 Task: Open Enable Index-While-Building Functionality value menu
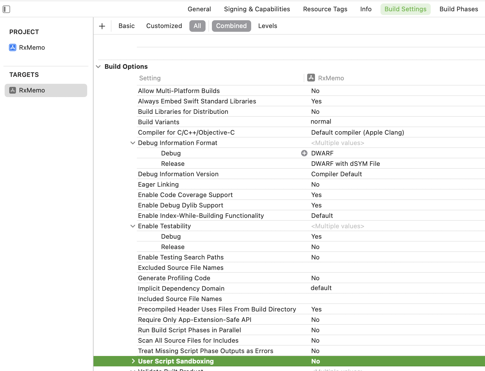pos(322,216)
